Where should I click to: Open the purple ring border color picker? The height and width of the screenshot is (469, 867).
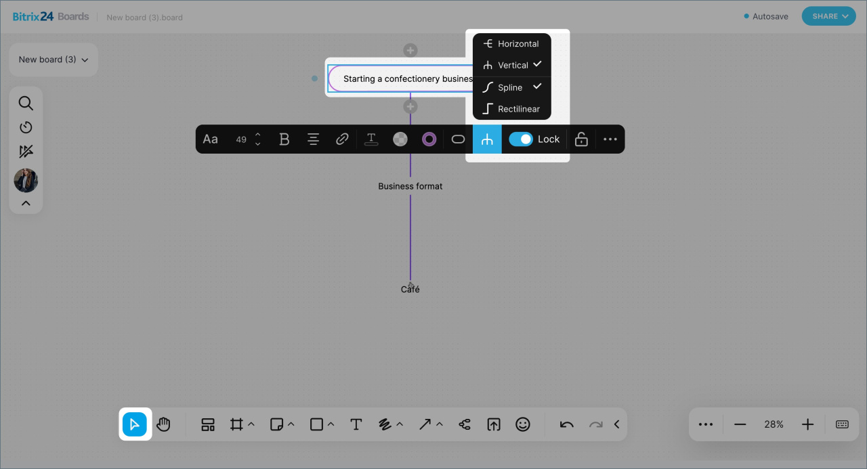(429, 139)
